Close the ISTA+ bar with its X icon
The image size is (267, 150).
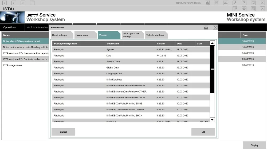coord(262,9)
